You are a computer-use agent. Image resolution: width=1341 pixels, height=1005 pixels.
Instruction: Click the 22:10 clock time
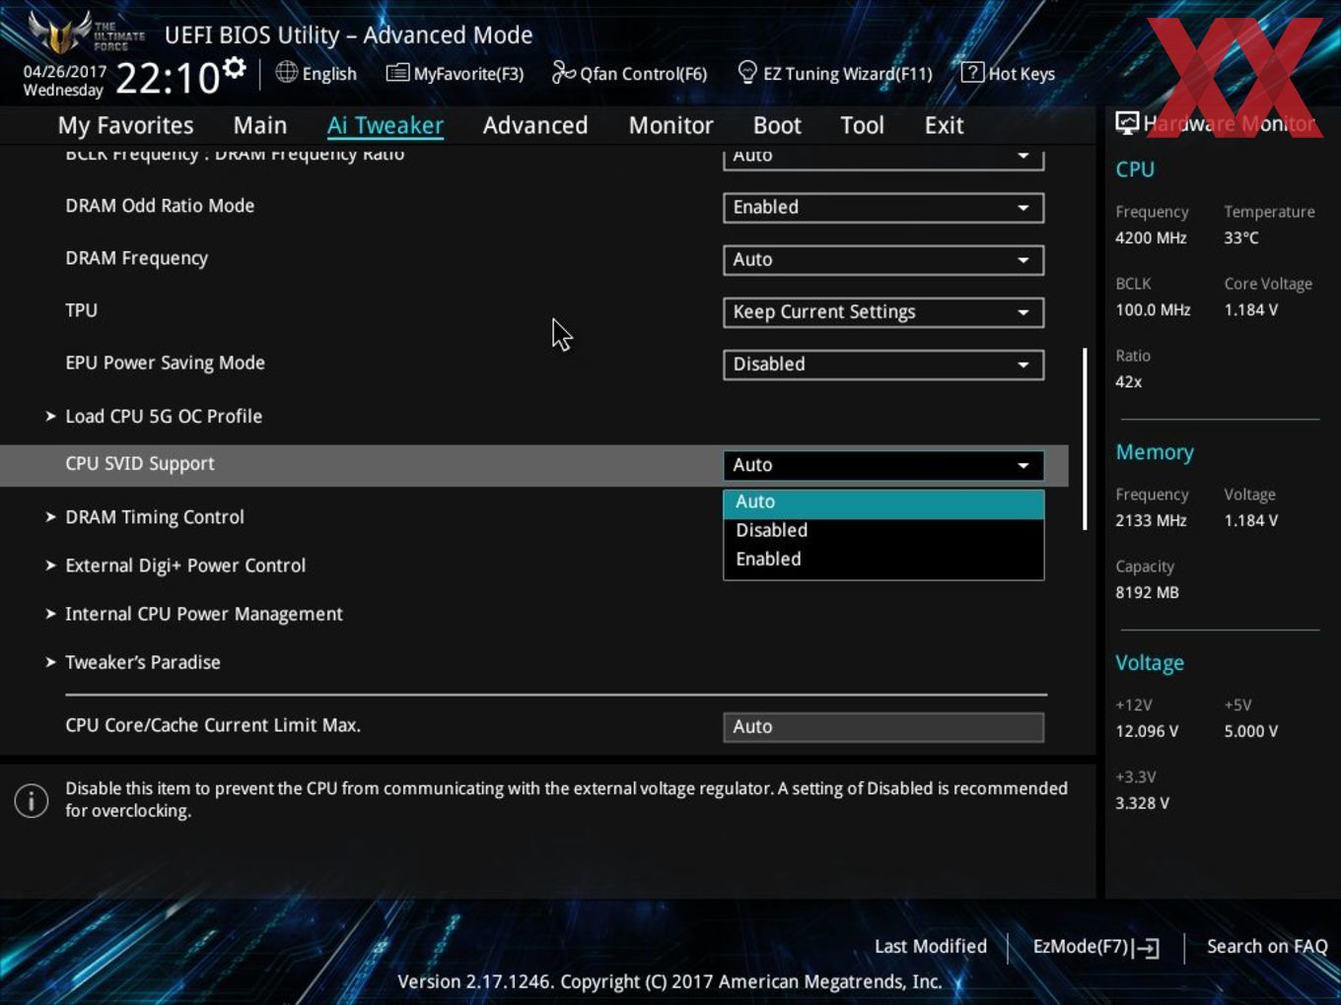pyautogui.click(x=168, y=79)
